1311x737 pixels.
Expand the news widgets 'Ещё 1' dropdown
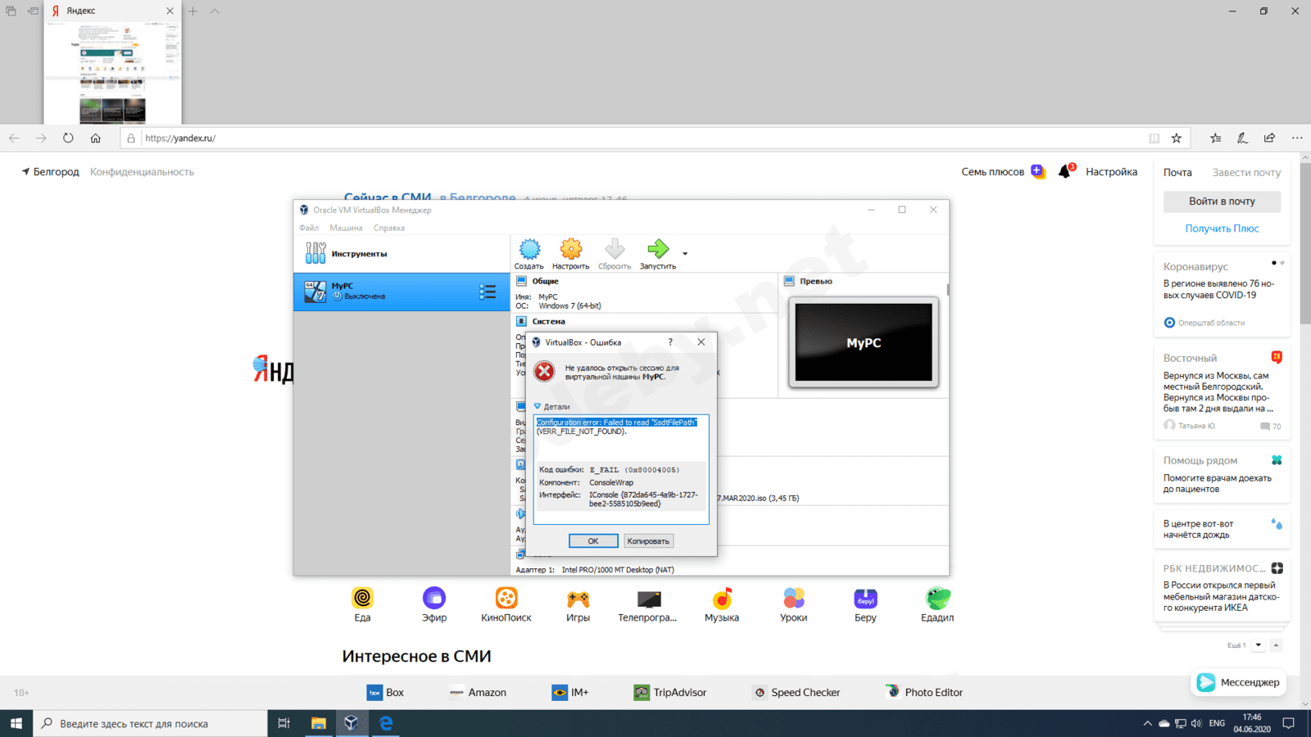pos(1259,645)
